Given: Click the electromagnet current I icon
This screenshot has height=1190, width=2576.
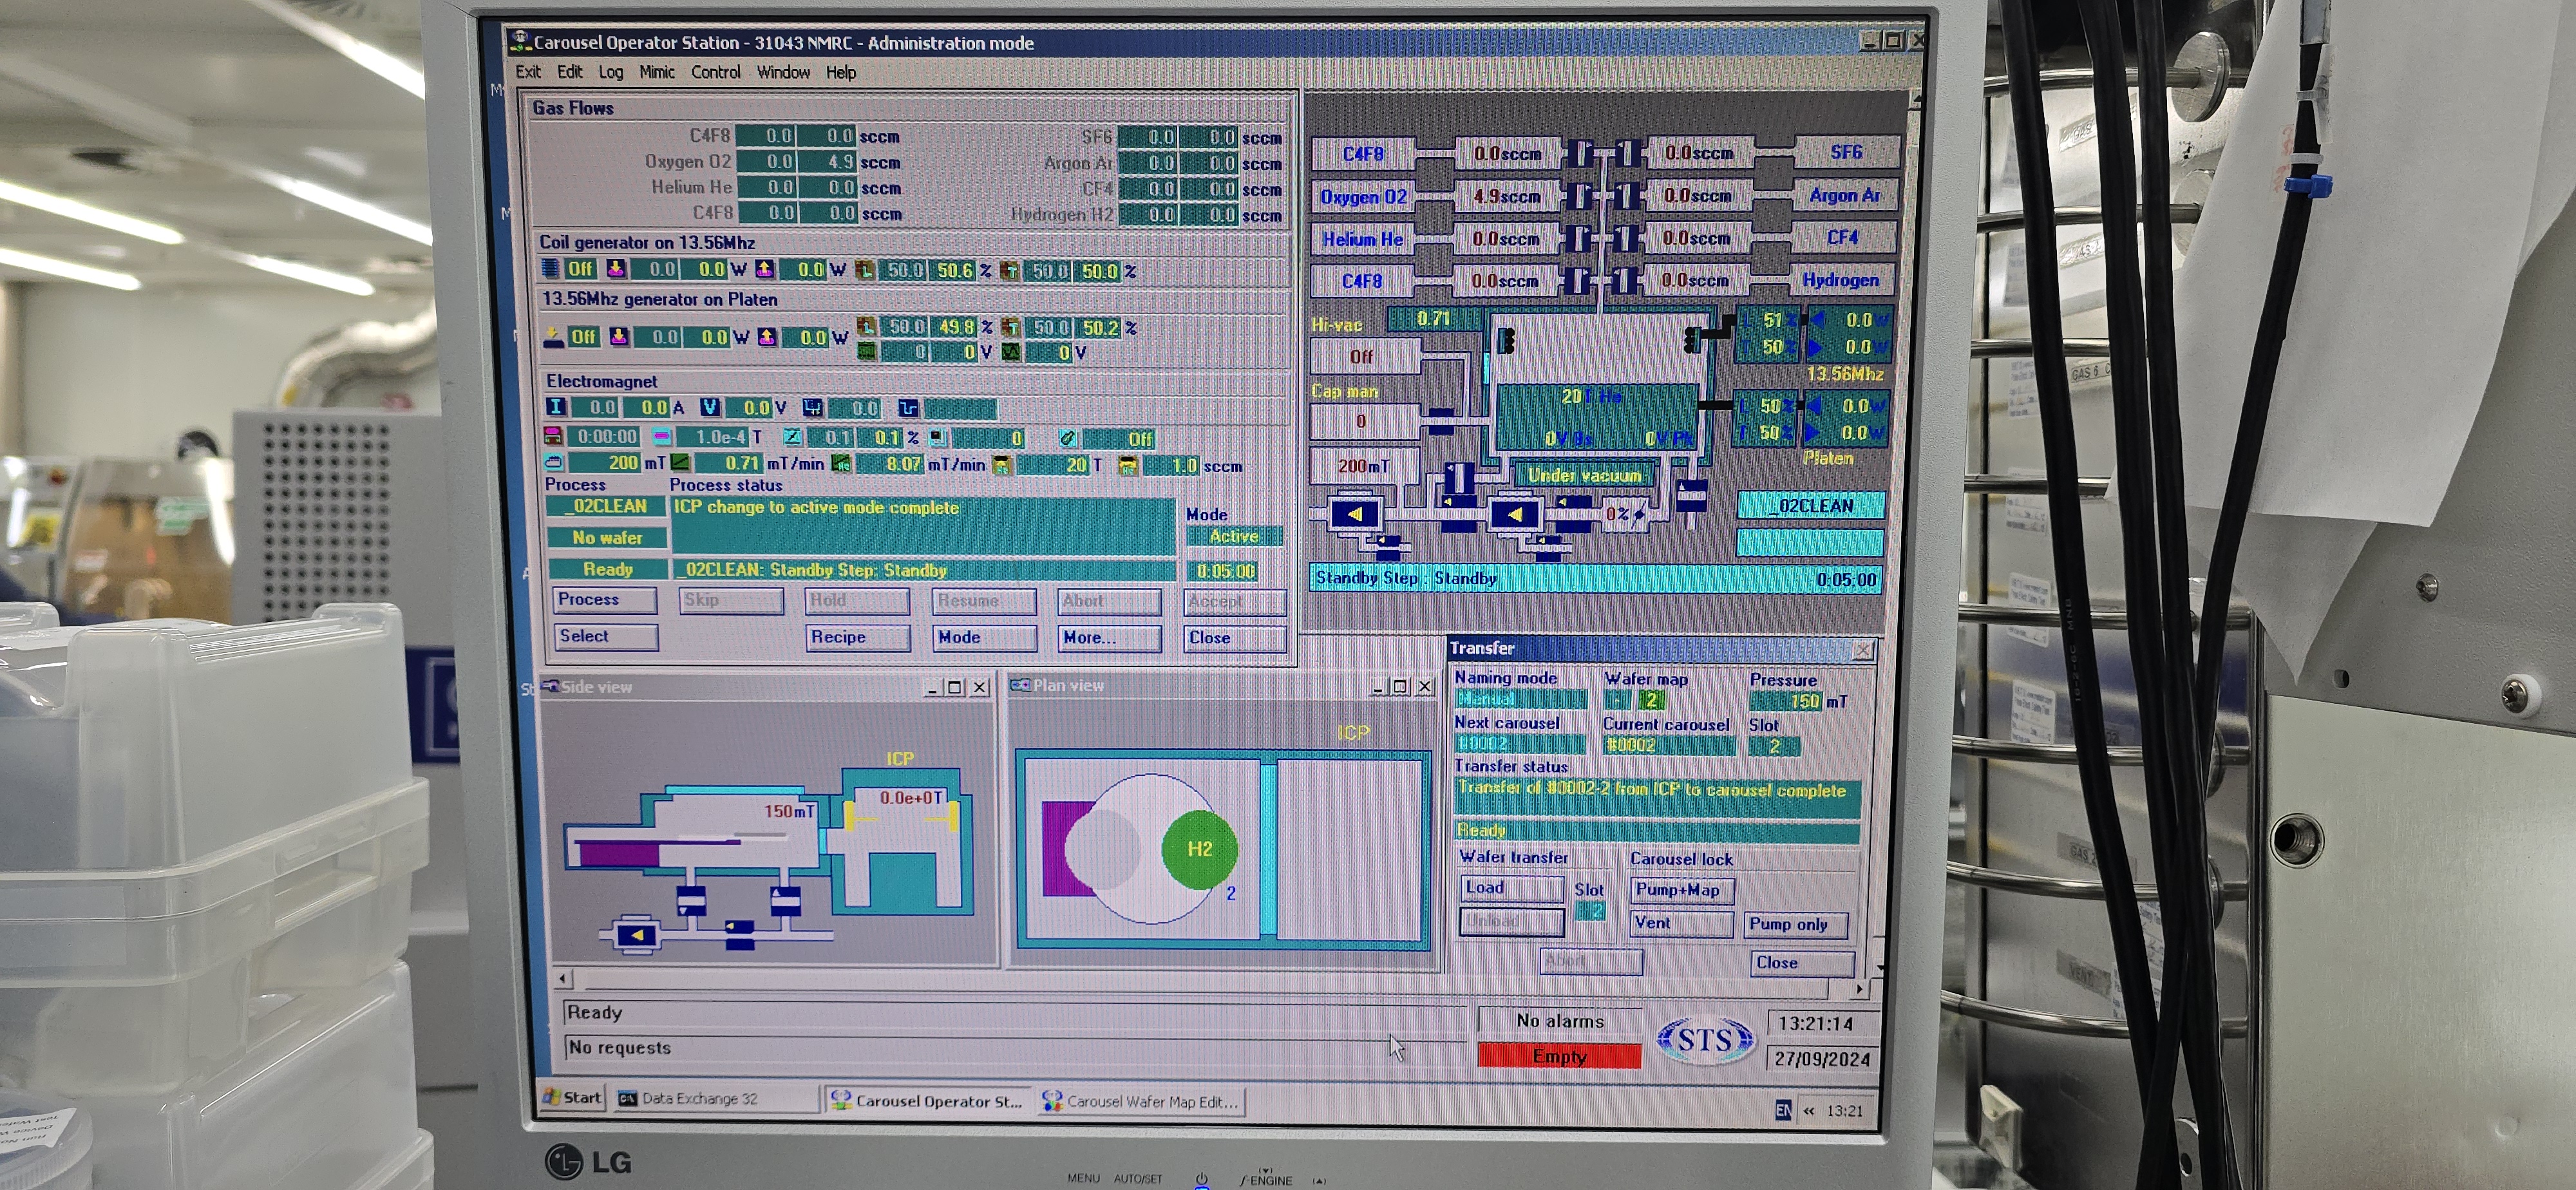Looking at the screenshot, I should click(x=556, y=407).
